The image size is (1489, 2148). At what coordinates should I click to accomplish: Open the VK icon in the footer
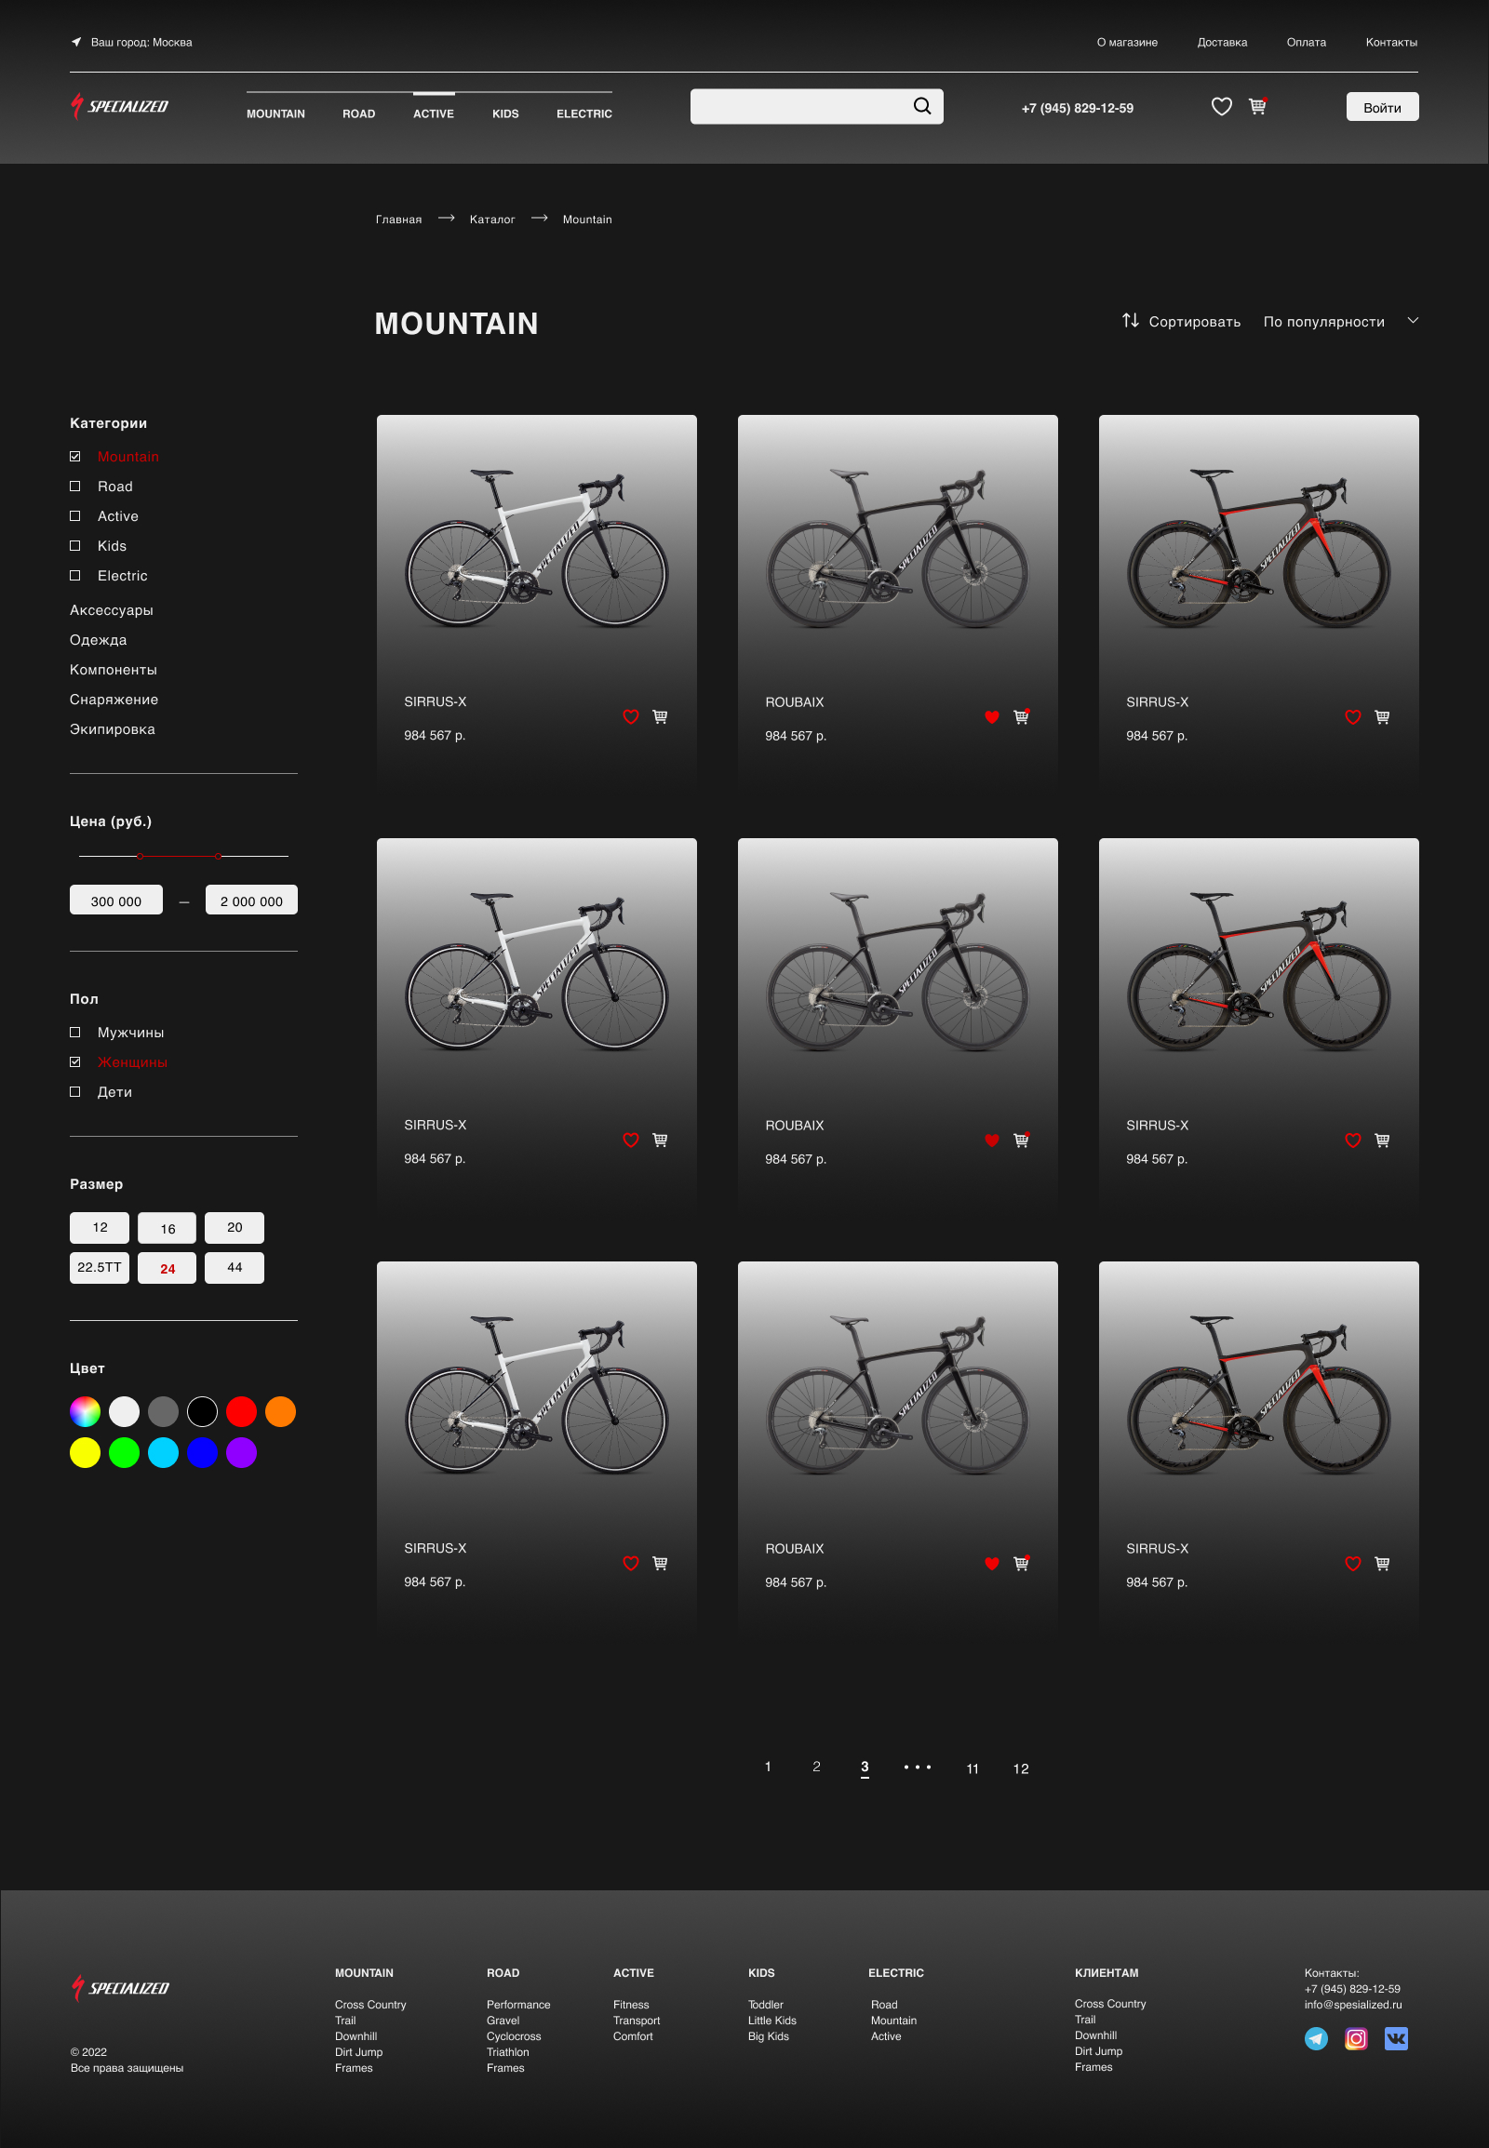point(1396,2039)
